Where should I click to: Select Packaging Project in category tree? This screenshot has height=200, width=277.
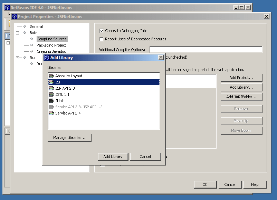(x=51, y=45)
